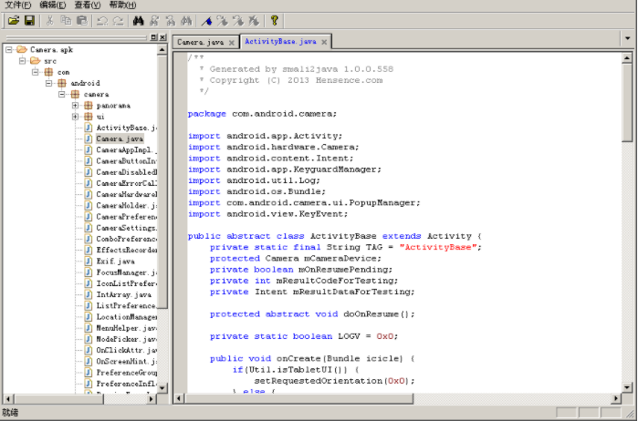Select Exif.java in the file tree
This screenshot has width=638, height=421.
(116, 262)
